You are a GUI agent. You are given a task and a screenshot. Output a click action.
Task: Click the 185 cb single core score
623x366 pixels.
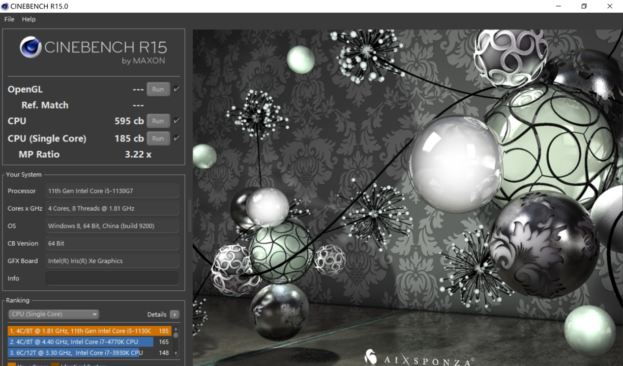(x=129, y=139)
